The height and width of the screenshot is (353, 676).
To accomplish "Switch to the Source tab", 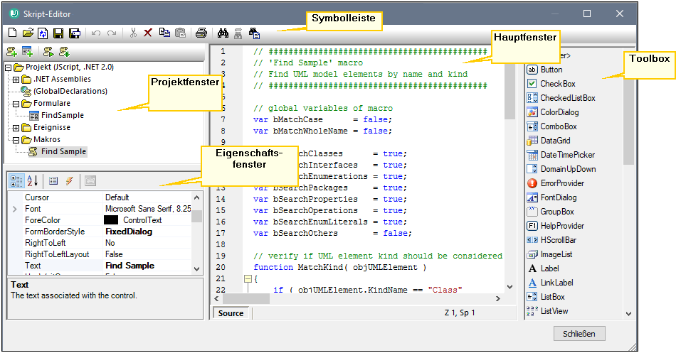I will pyautogui.click(x=231, y=313).
